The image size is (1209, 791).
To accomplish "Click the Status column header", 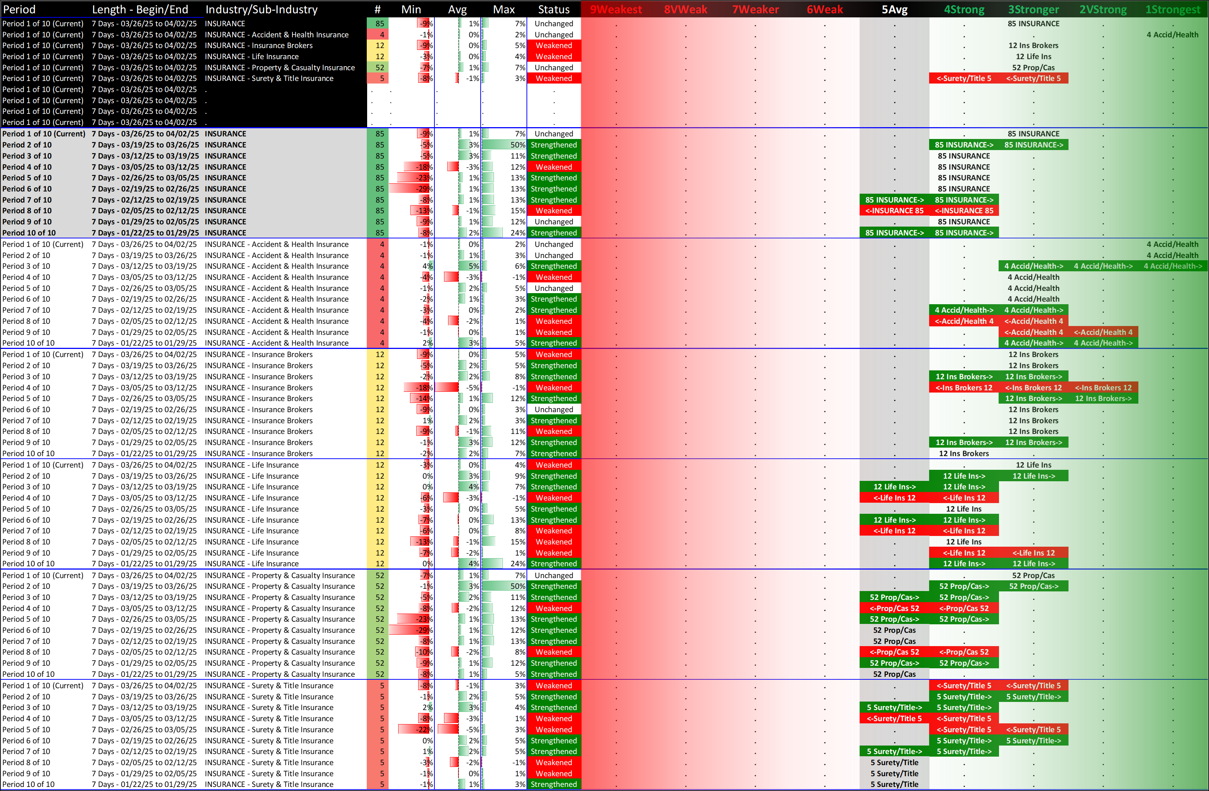I will [x=554, y=9].
